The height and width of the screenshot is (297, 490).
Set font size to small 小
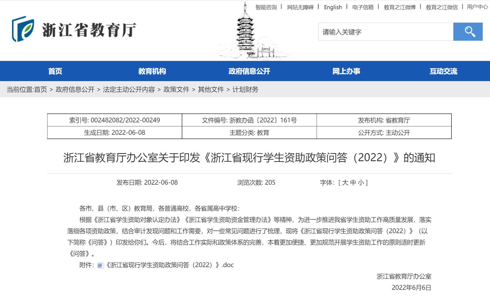361,183
